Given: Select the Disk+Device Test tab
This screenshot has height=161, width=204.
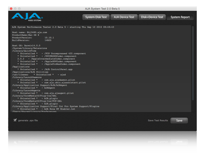Looking at the screenshot, I should [152, 17].
